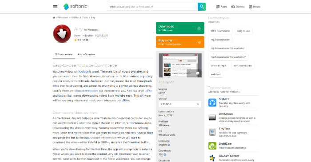Open the Games menu item
This screenshot has height=162, width=311.
point(238,7)
